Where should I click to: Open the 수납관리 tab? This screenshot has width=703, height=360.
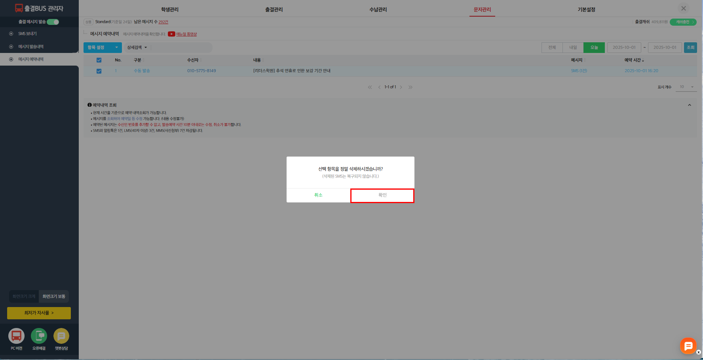coord(378,9)
